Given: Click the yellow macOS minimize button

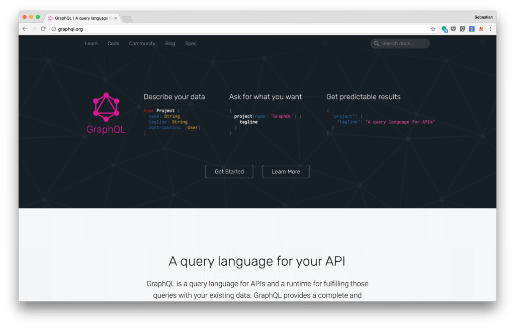Looking at the screenshot, I should (x=31, y=17).
